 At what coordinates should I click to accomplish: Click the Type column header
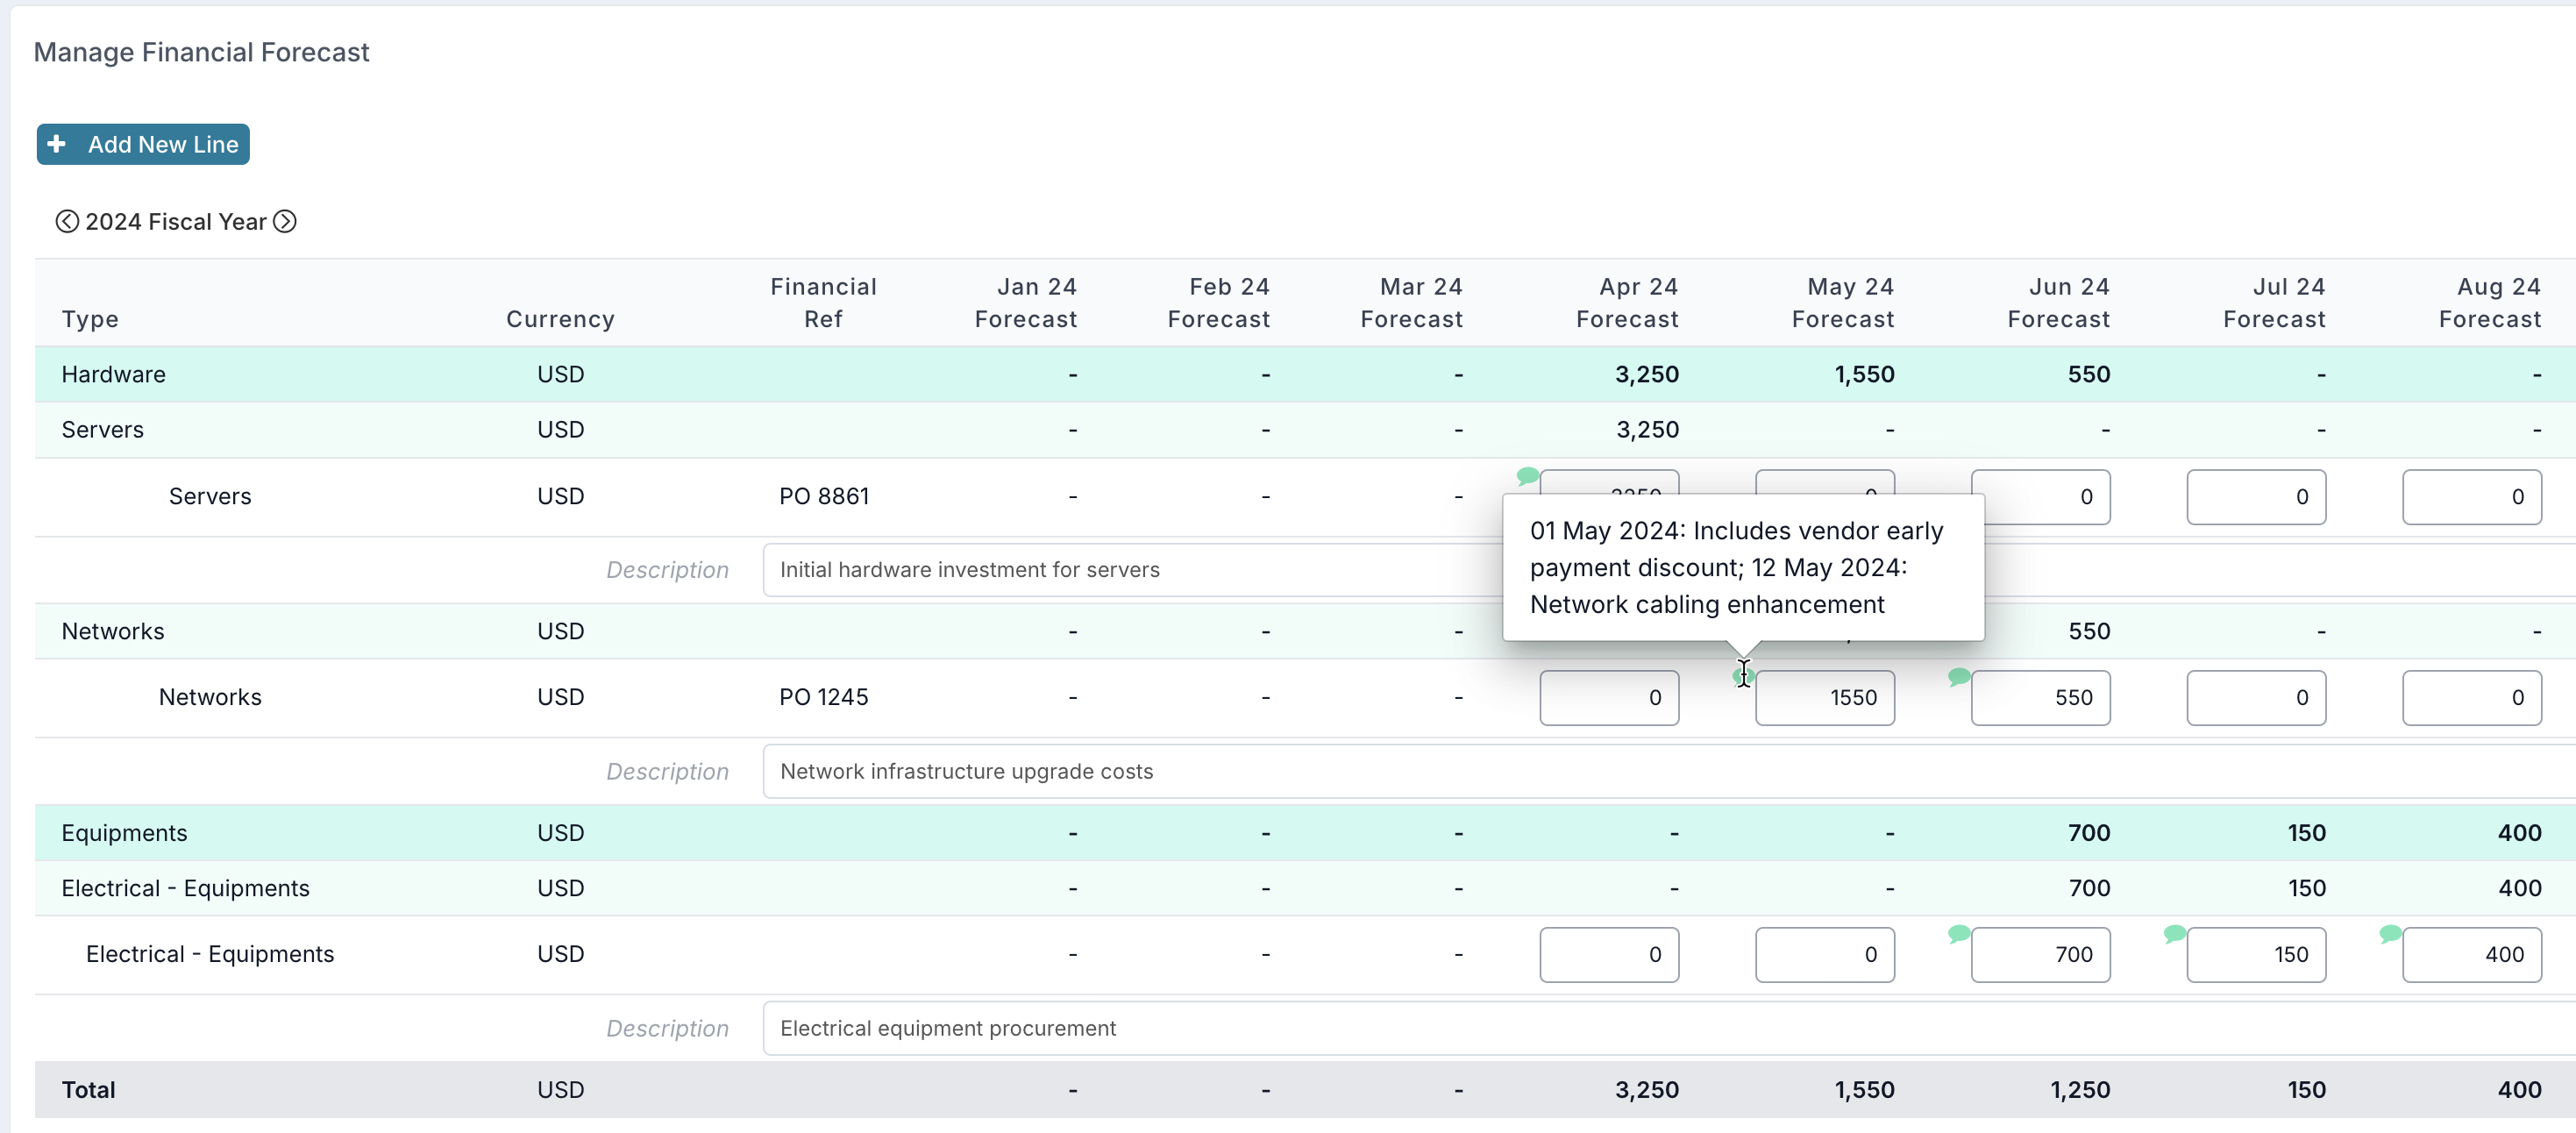click(x=90, y=320)
